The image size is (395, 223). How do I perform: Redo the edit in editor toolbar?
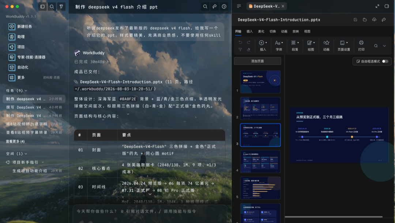click(x=249, y=42)
